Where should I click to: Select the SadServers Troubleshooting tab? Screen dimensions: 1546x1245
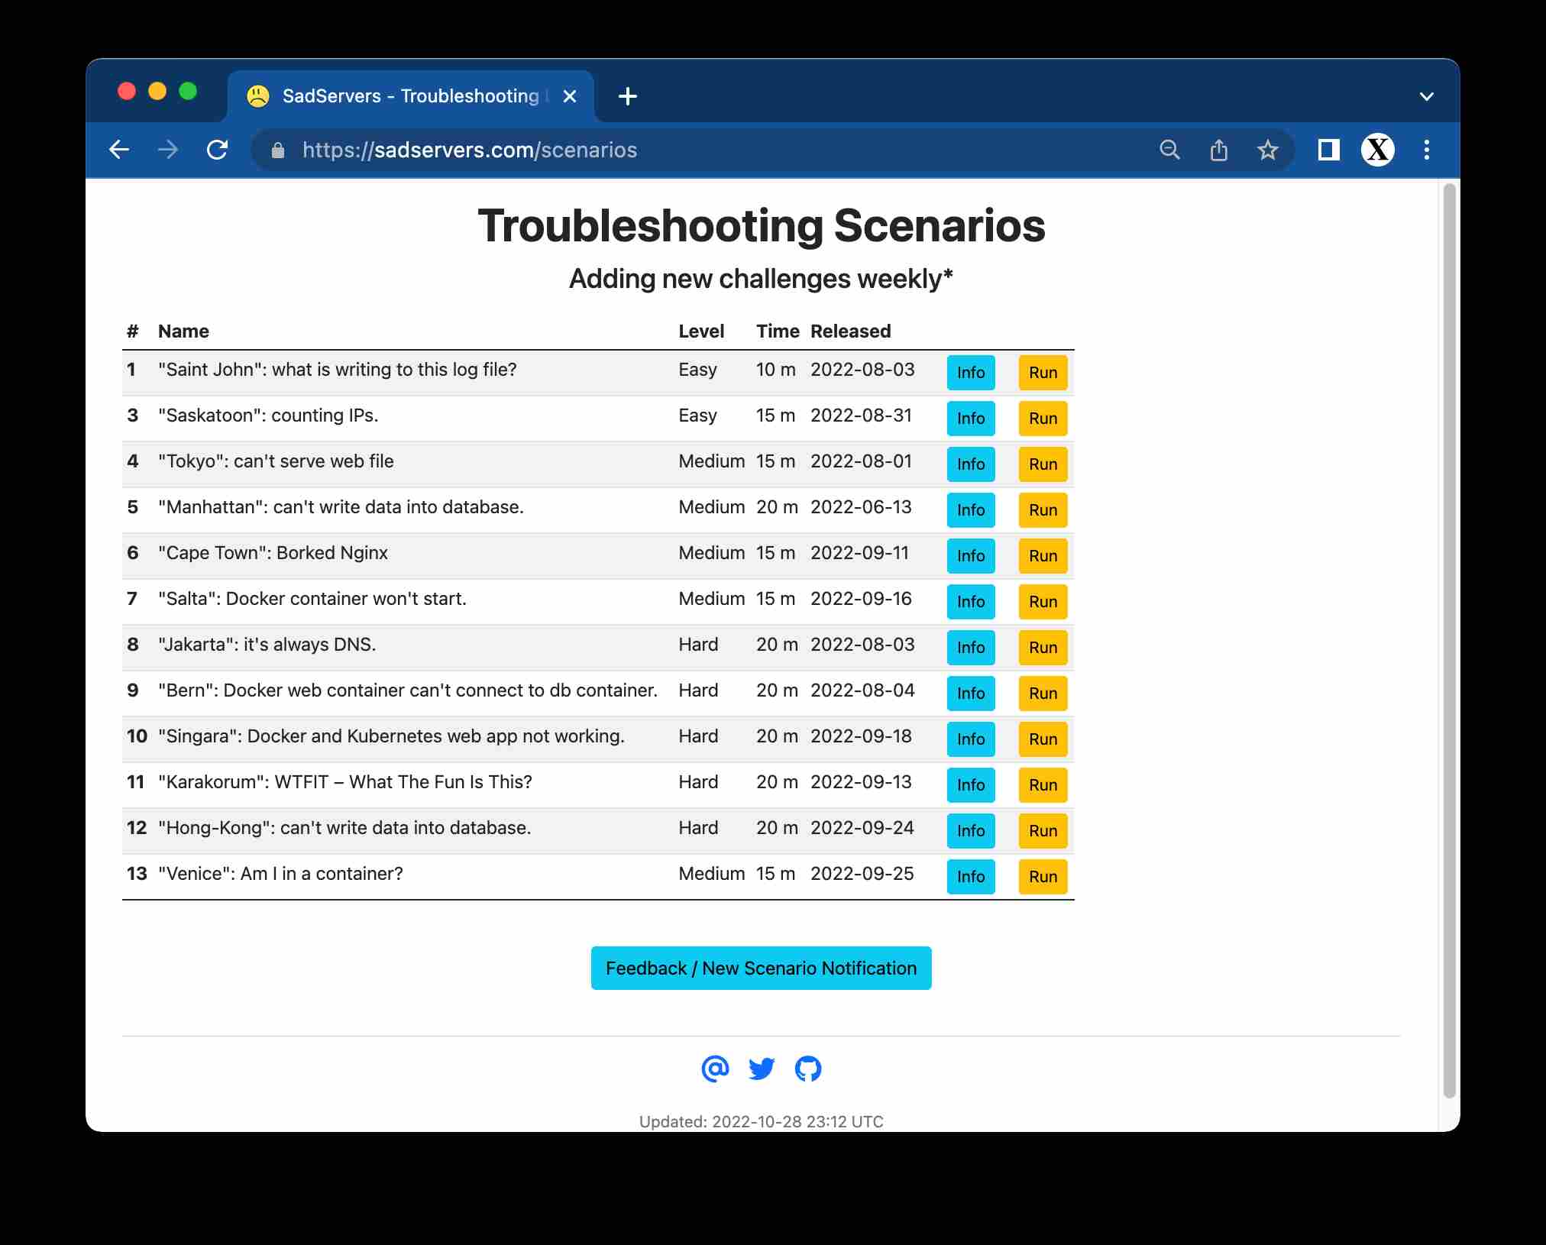pos(410,96)
